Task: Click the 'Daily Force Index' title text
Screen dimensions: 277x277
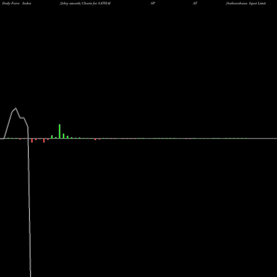Action: click(x=17, y=3)
